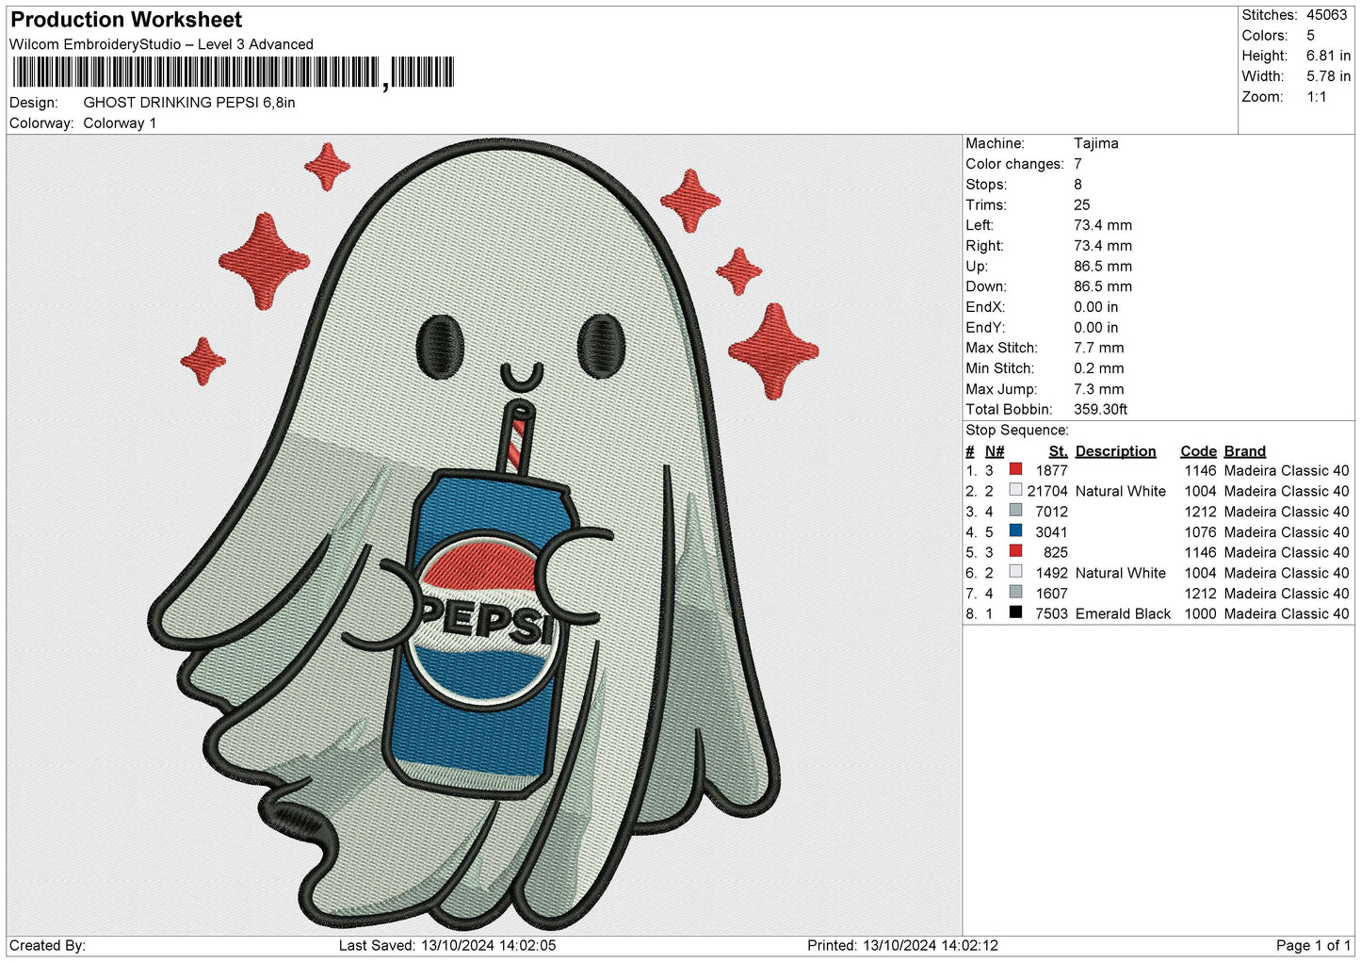Click the red swatch in stop row 5
This screenshot has width=1361, height=962.
click(1015, 551)
